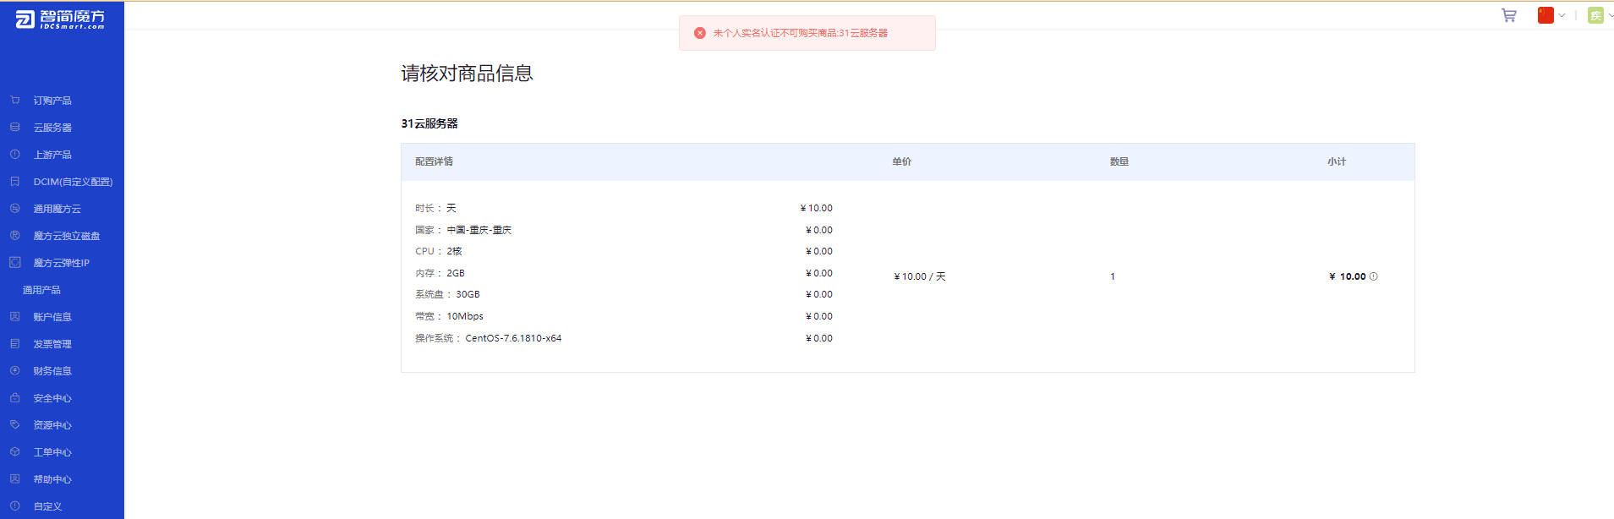Click the icon beside 魔方云独立磁盘
The image size is (1614, 519).
15,235
